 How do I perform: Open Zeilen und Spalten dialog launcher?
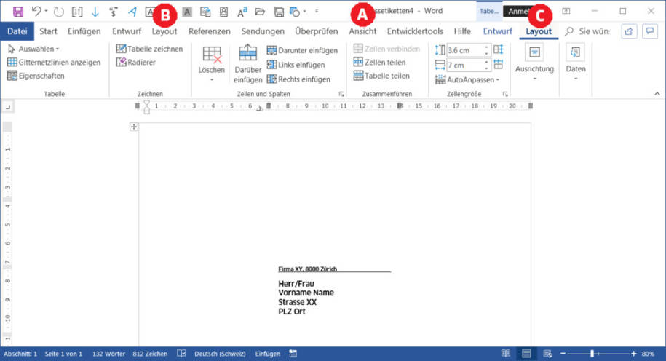[341, 95]
